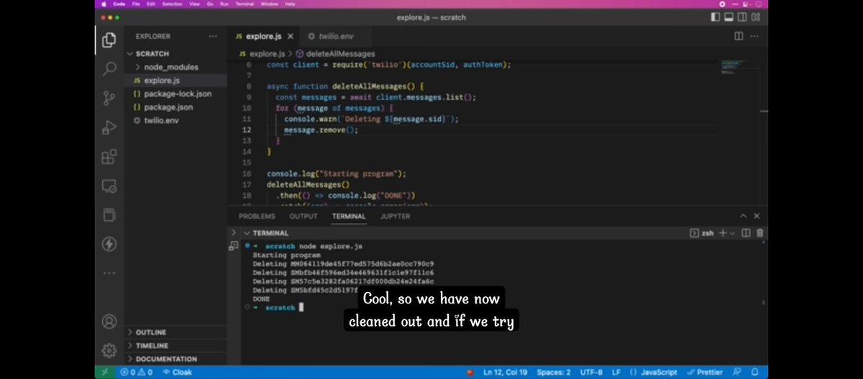This screenshot has width=863, height=379.
Task: Click the message.remove() code line
Action: pos(321,130)
